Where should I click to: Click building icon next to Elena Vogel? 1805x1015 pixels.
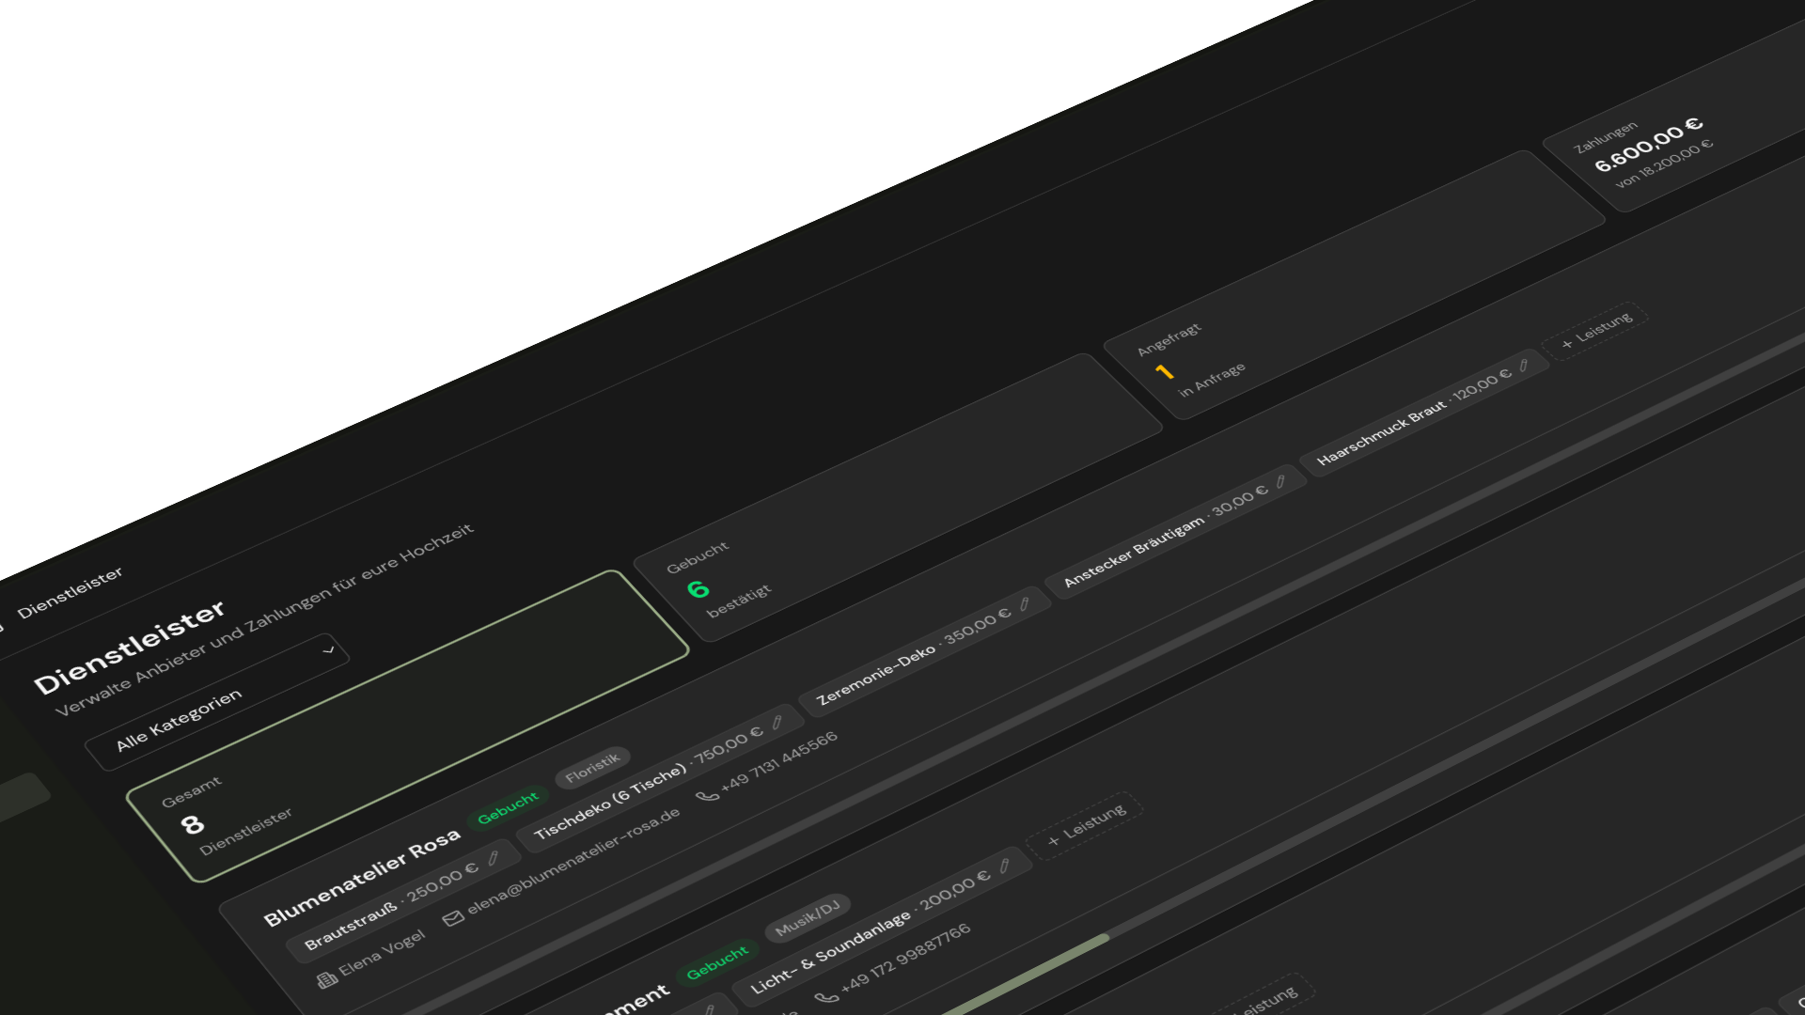point(327,980)
